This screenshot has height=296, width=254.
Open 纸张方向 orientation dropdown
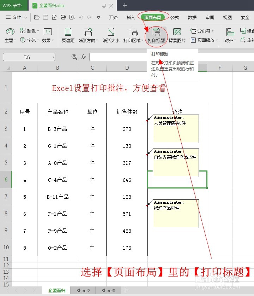point(88,35)
